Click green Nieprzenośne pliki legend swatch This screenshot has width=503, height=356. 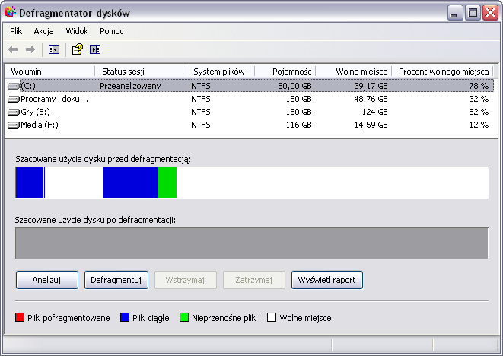[x=184, y=317]
